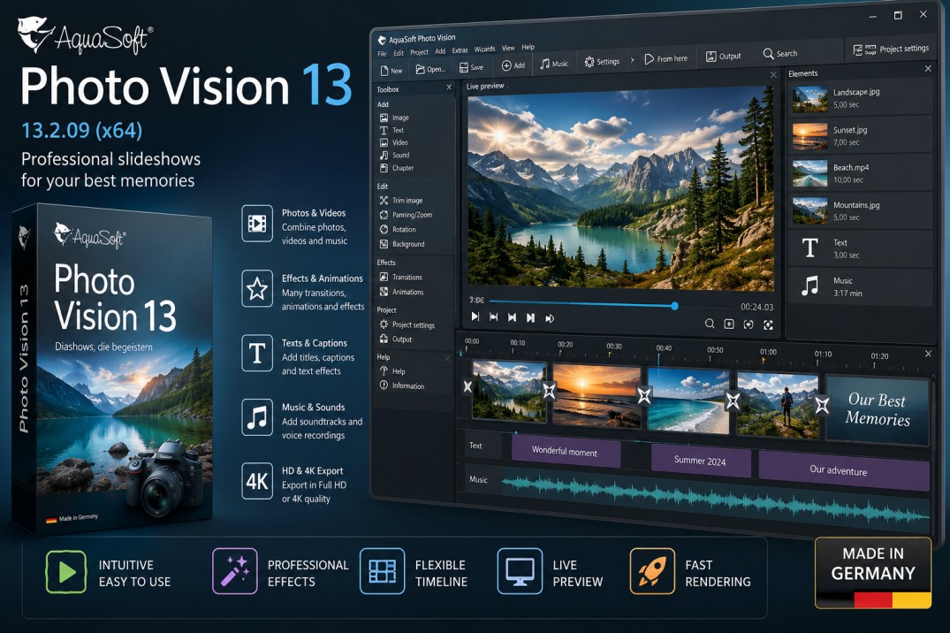The width and height of the screenshot is (950, 633).
Task: Close the Toolbox panel
Action: point(449,88)
